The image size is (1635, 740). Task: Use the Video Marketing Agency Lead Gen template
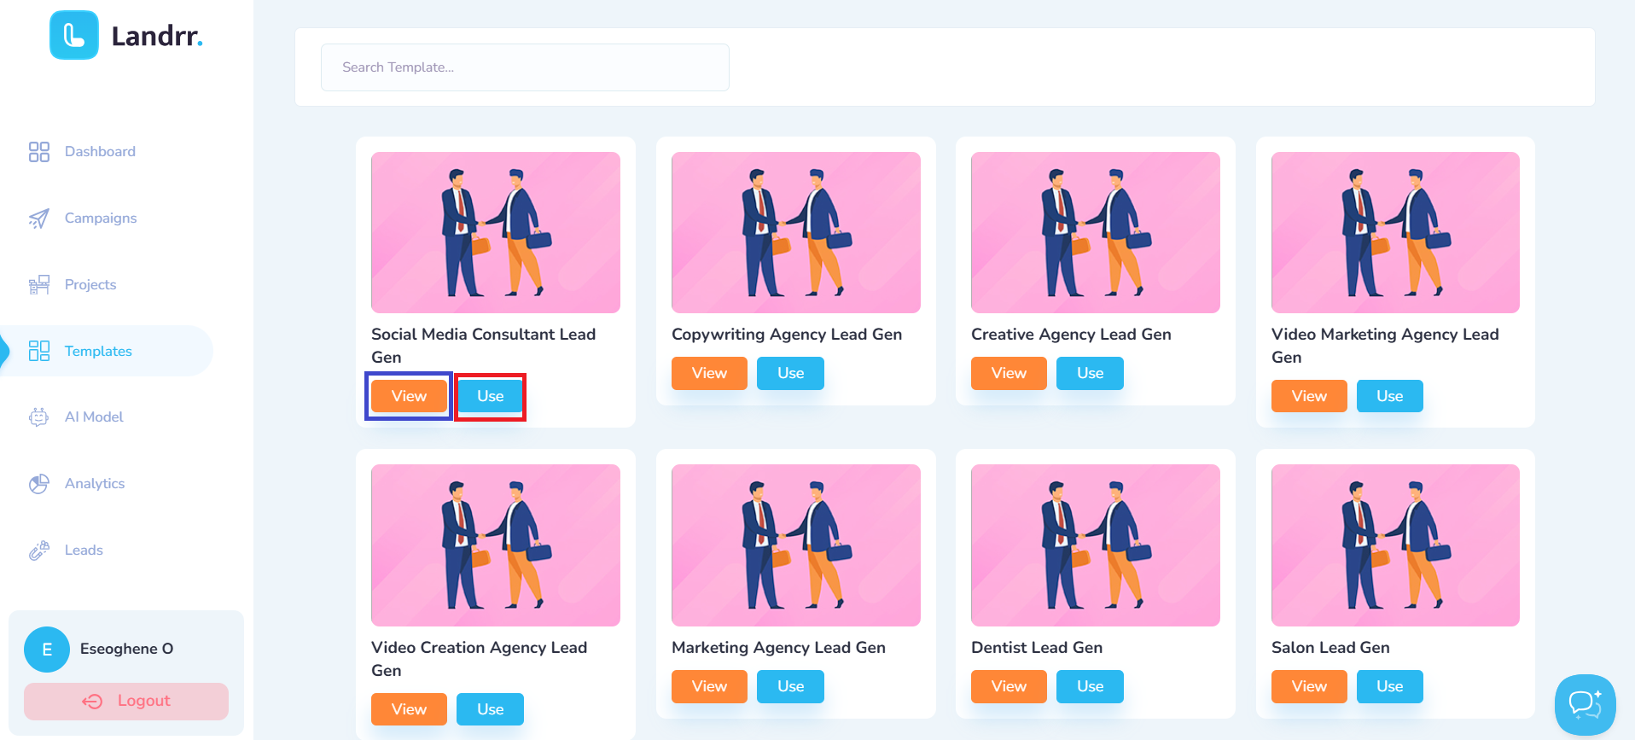click(x=1389, y=396)
